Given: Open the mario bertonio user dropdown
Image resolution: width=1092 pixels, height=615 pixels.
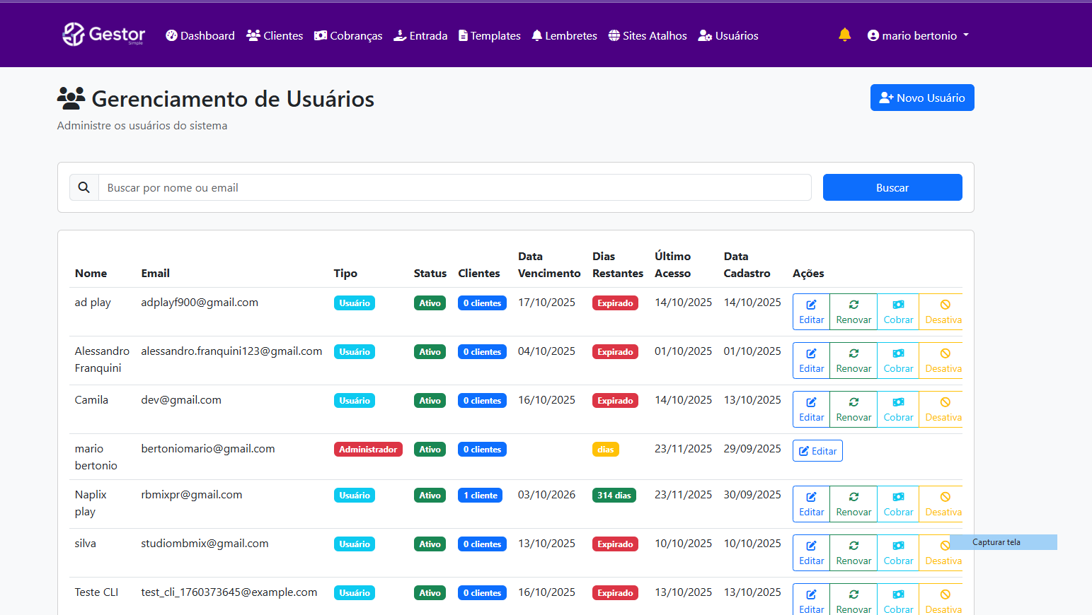Looking at the screenshot, I should (918, 35).
